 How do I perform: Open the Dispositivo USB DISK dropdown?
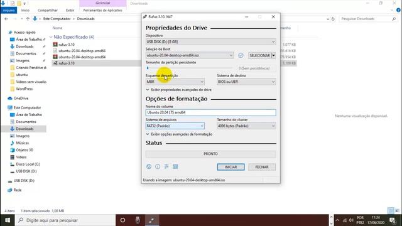(211, 42)
